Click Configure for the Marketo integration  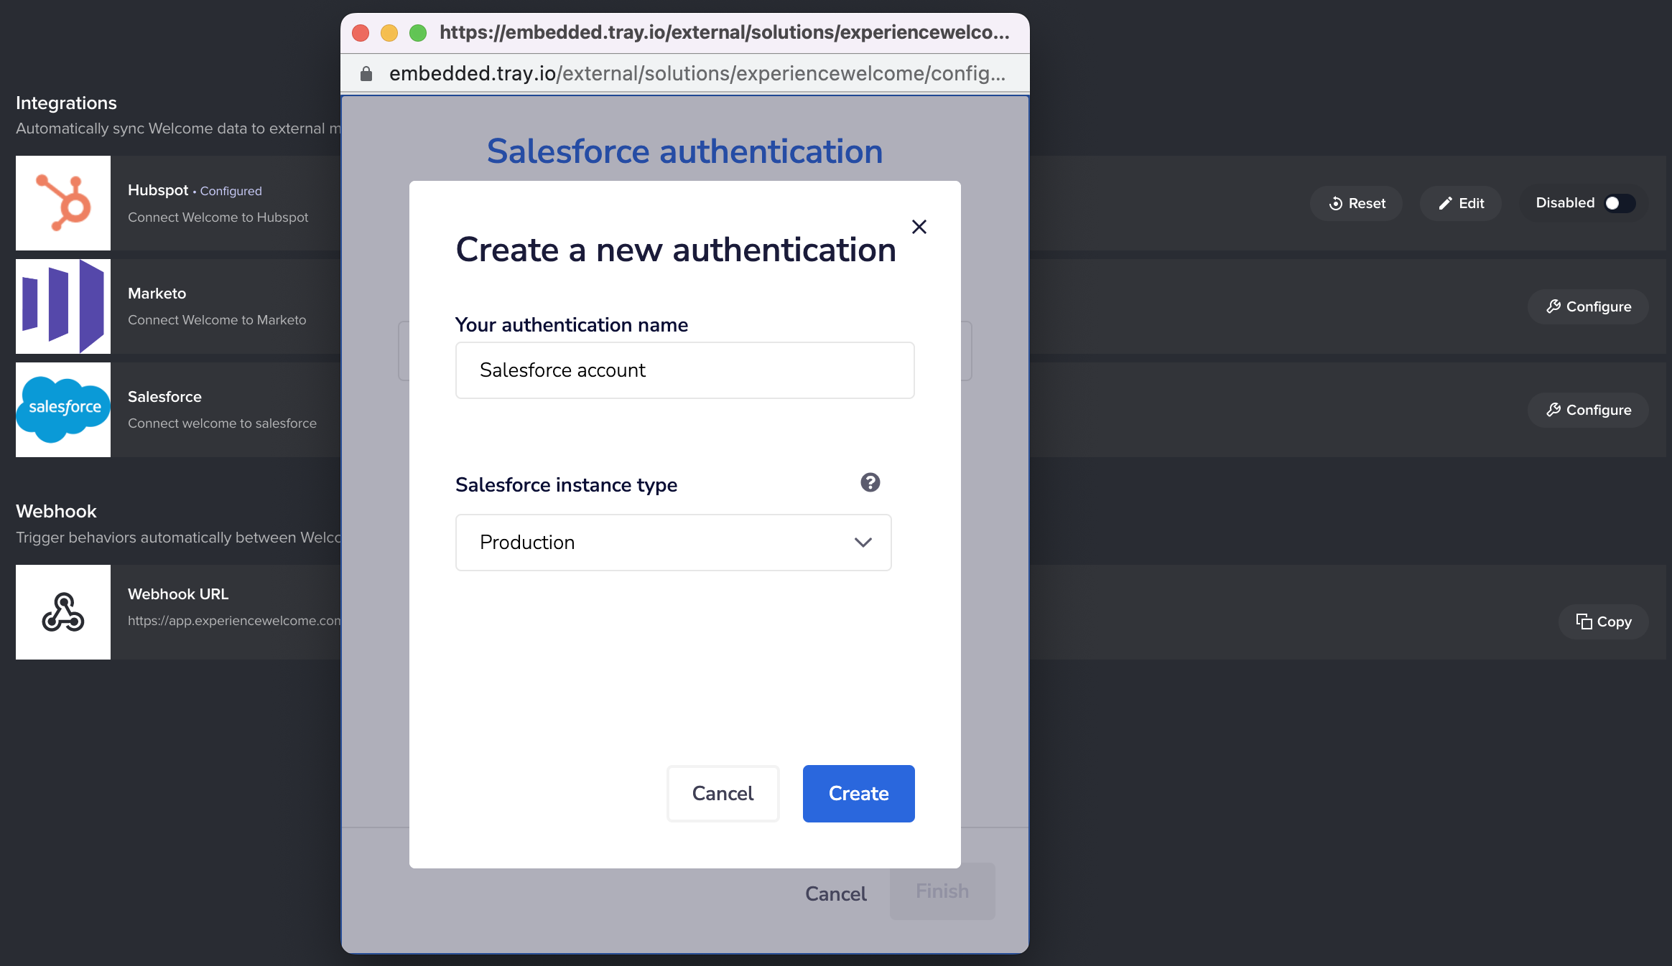click(x=1588, y=306)
